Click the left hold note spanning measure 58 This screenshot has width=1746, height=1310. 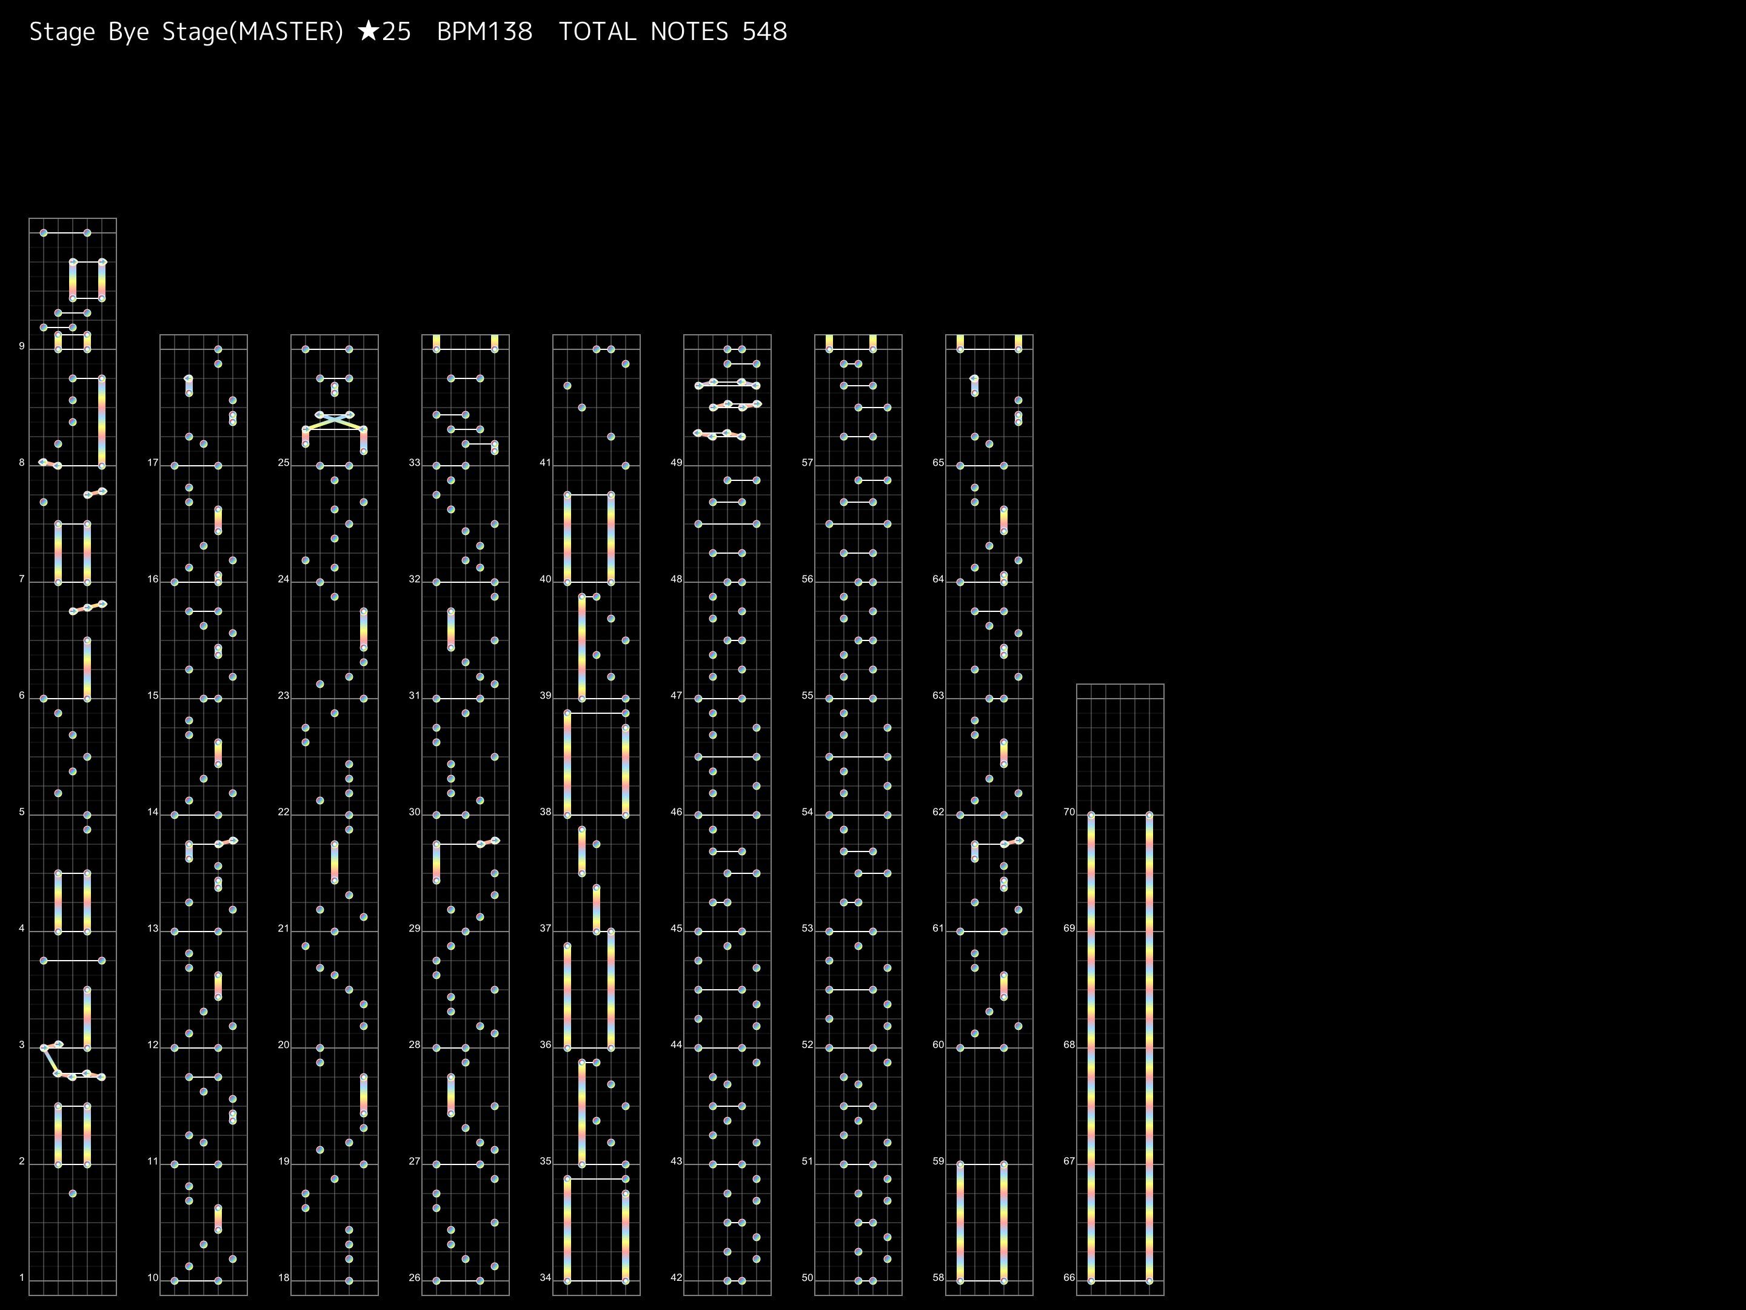(x=960, y=1222)
